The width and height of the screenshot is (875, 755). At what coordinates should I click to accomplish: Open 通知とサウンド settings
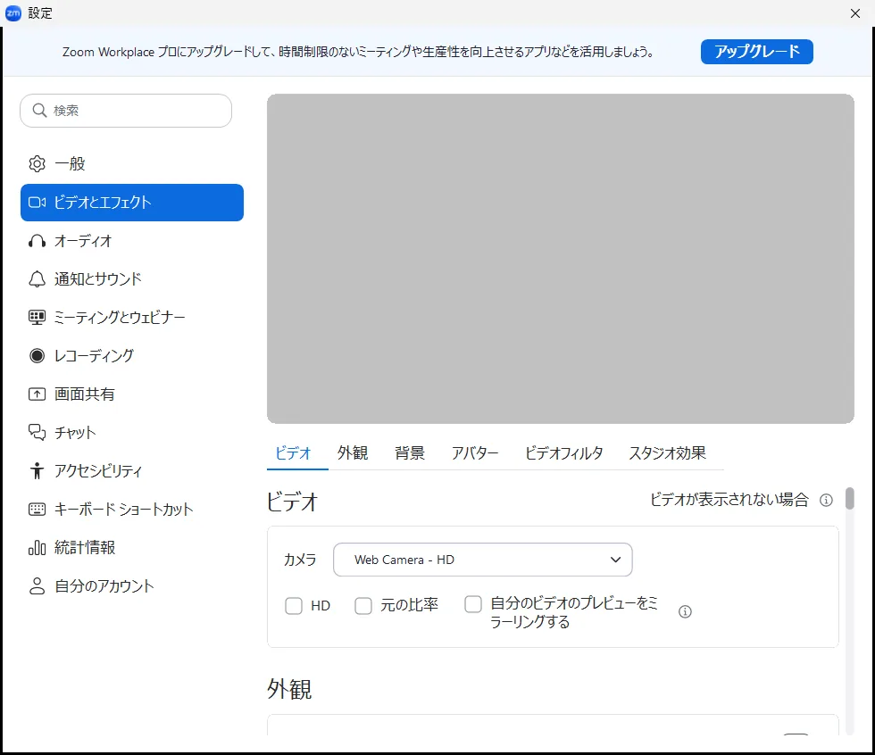click(x=132, y=279)
